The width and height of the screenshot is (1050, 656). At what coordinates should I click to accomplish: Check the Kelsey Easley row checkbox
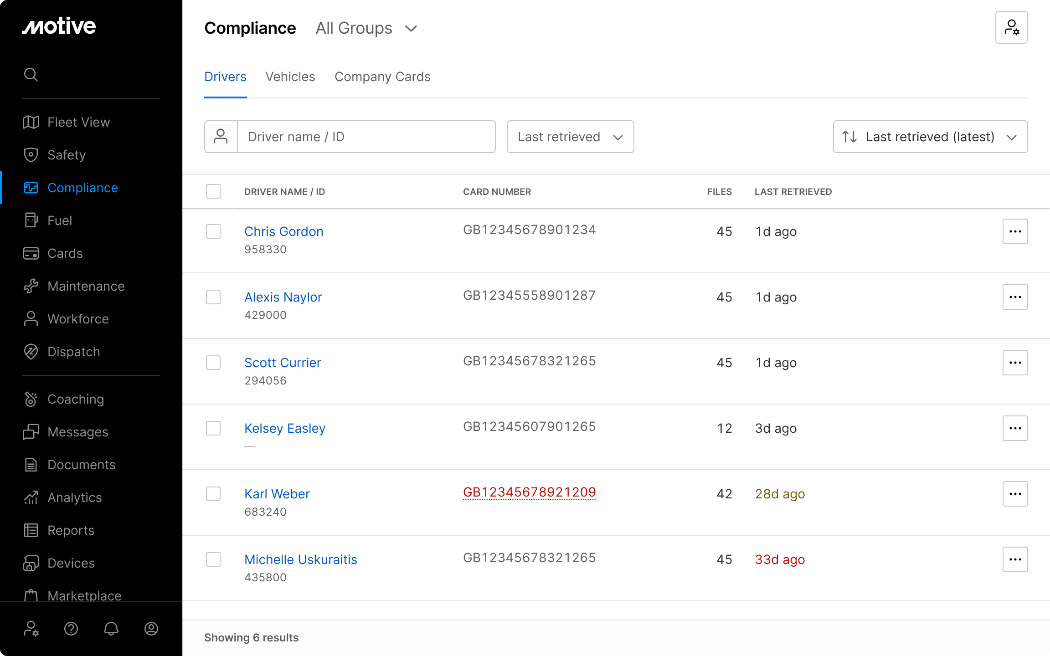click(x=213, y=428)
